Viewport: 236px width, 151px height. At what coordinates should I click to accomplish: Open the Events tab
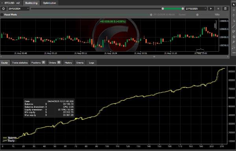tap(80, 63)
